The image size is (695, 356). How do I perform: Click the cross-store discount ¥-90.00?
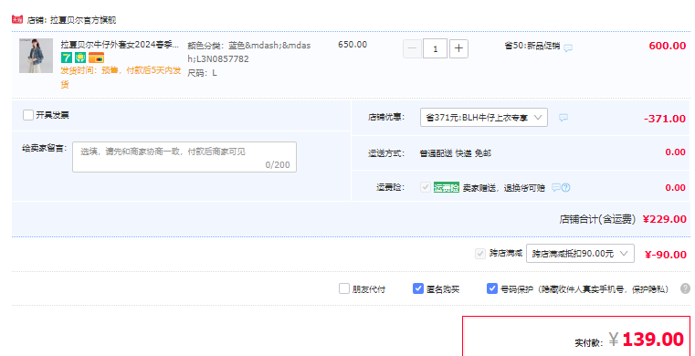click(665, 255)
